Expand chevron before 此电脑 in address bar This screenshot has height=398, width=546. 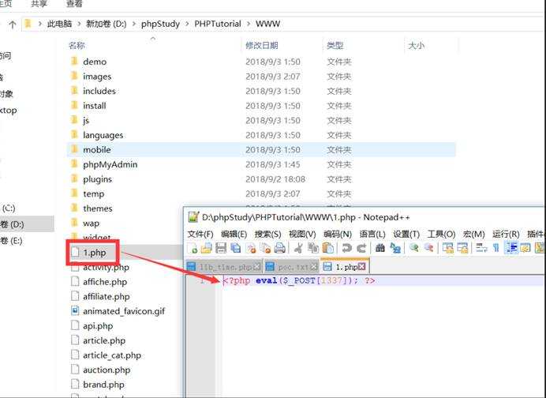[x=40, y=24]
